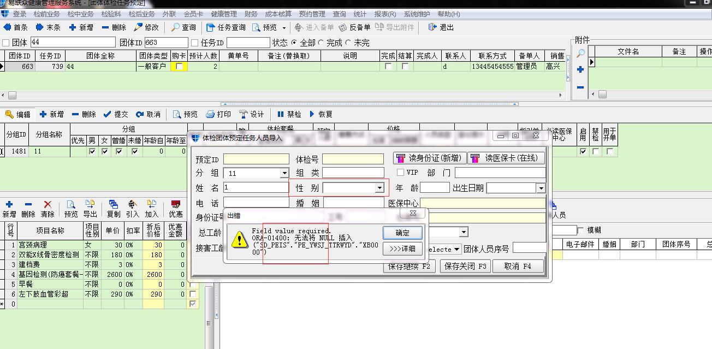Click the 禁检 button
The image size is (712, 349).
click(289, 114)
